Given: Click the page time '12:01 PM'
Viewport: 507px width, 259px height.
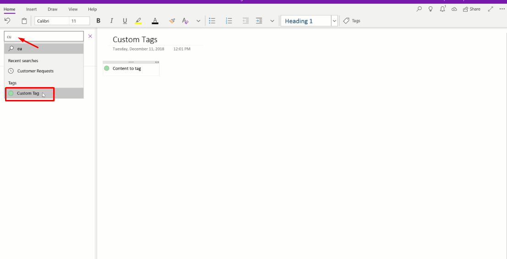Looking at the screenshot, I should coord(182,49).
